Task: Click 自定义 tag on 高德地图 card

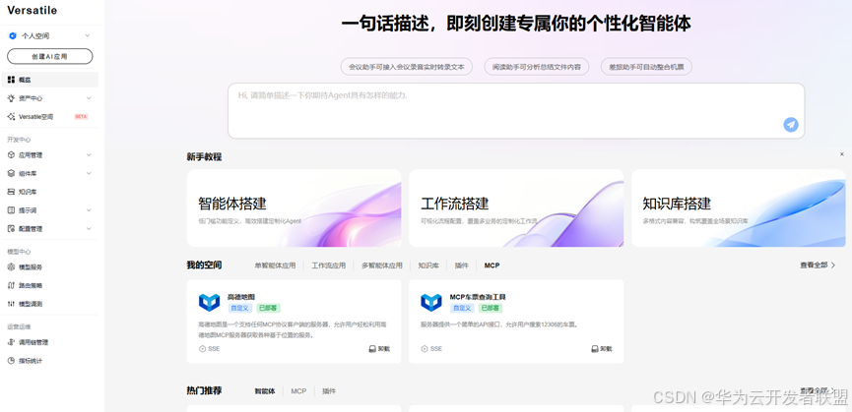Action: tap(239, 308)
